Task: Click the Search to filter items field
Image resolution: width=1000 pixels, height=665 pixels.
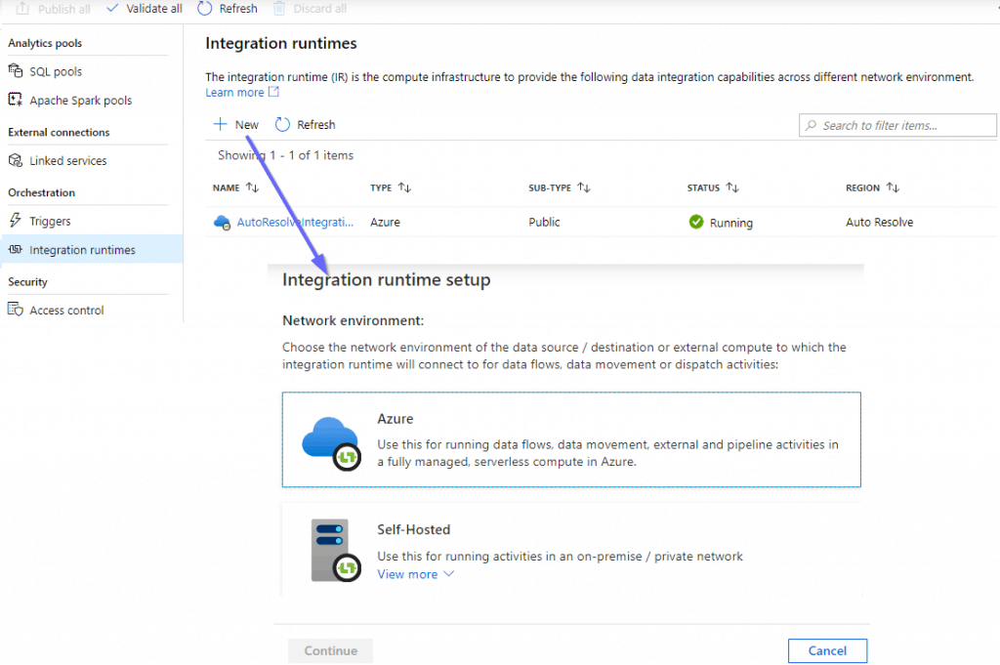Action: (897, 125)
